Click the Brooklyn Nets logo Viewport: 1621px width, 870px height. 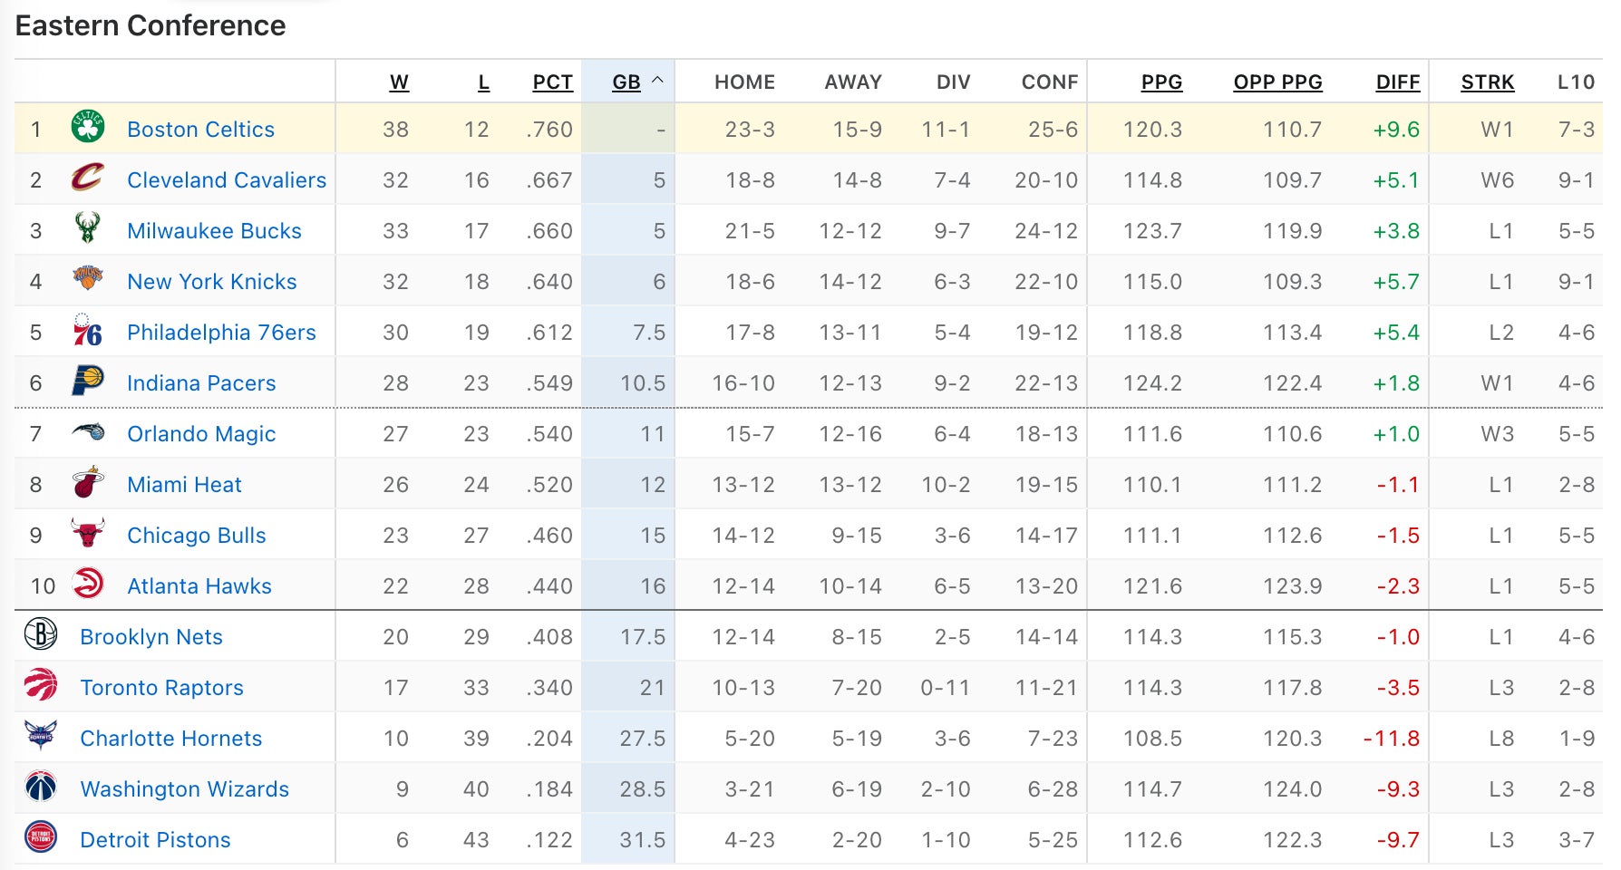(41, 634)
